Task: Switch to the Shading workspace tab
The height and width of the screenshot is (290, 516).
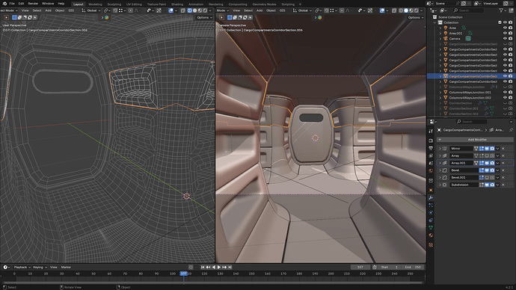Action: (x=177, y=4)
